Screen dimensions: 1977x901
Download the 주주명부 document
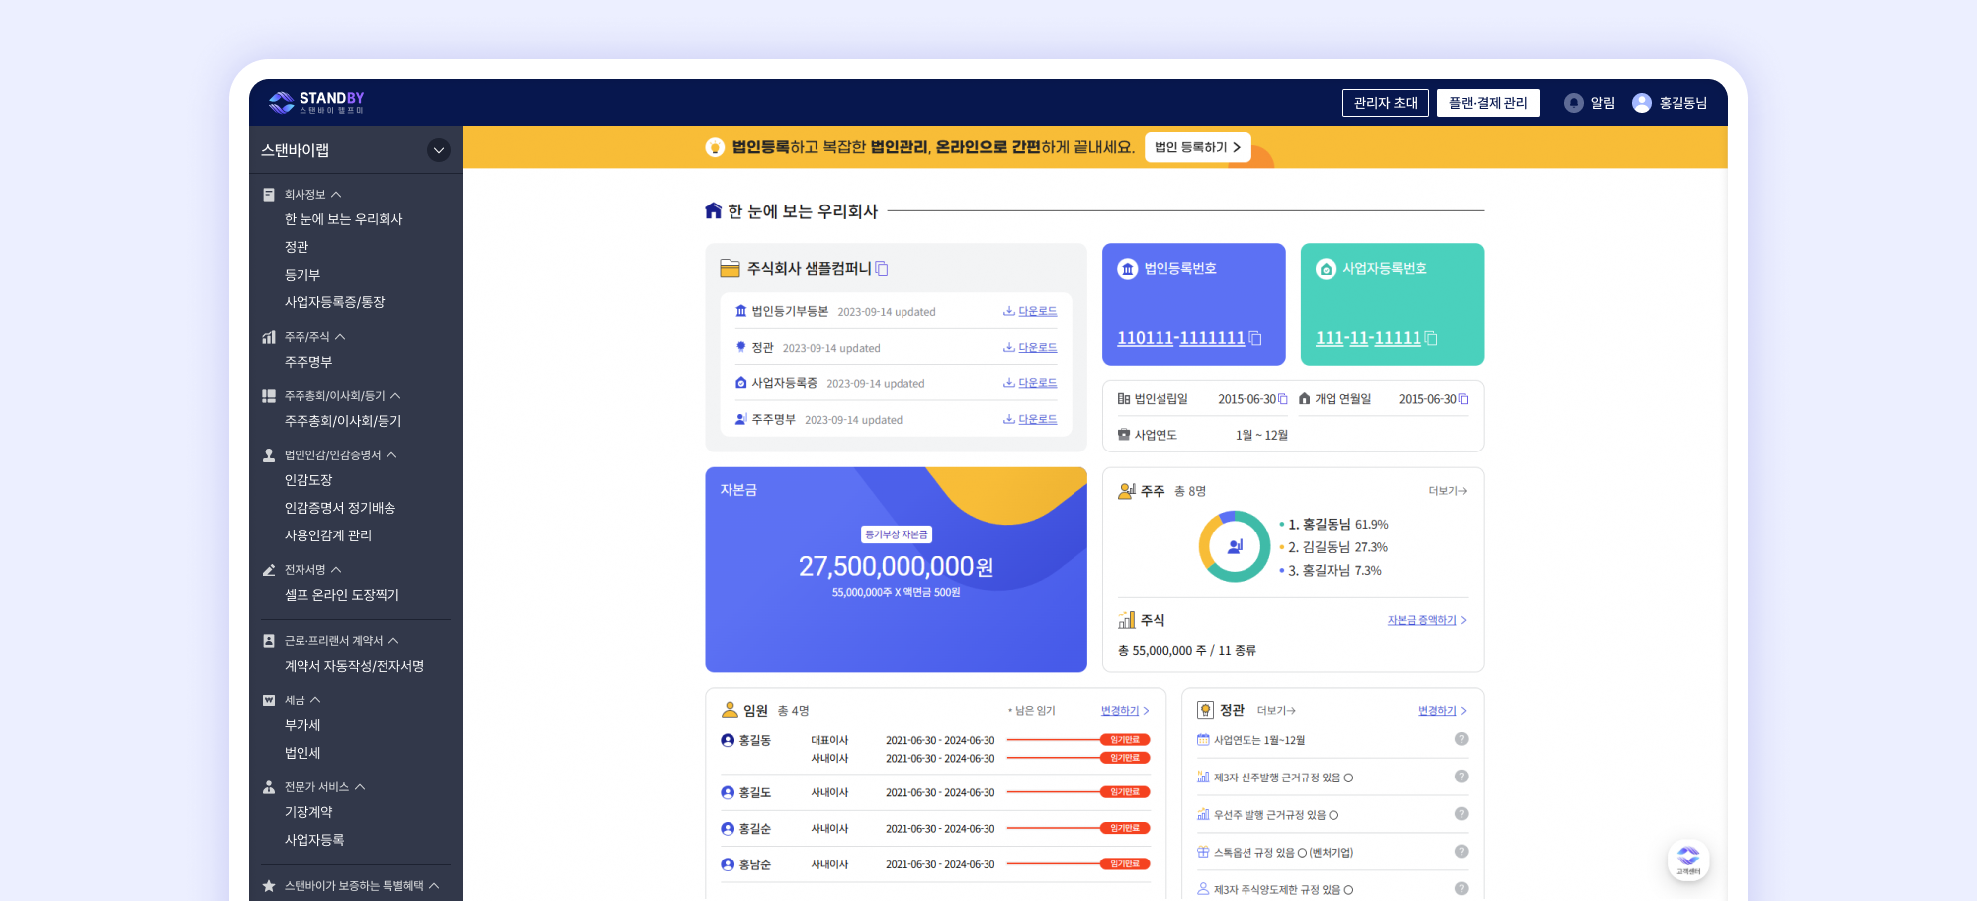[1030, 419]
